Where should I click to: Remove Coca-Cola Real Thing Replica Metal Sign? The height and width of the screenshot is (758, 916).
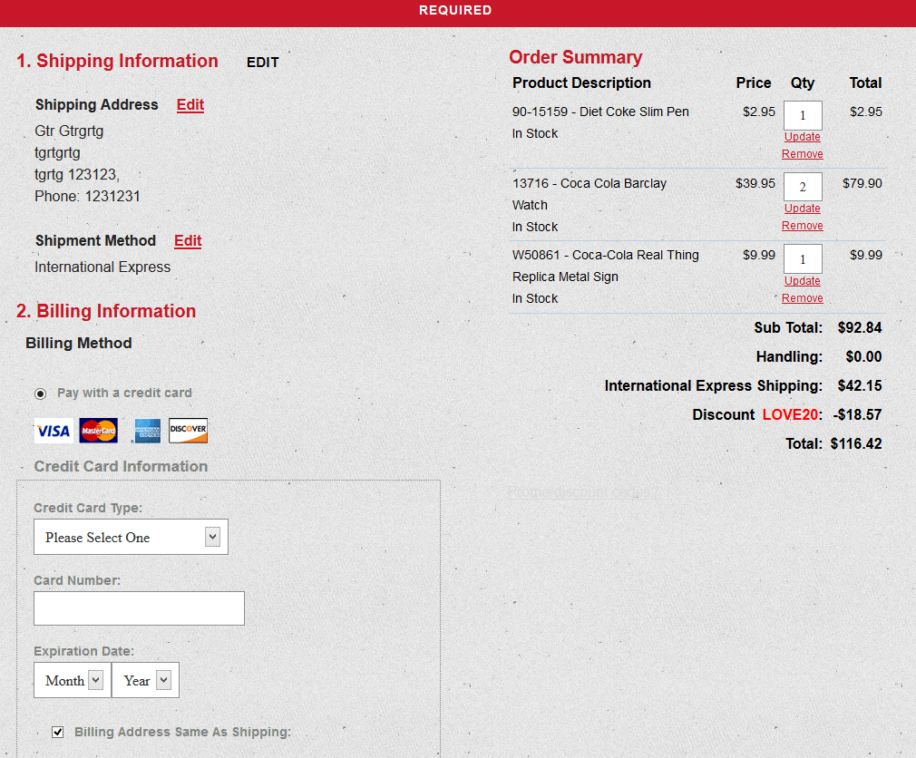[x=802, y=298]
